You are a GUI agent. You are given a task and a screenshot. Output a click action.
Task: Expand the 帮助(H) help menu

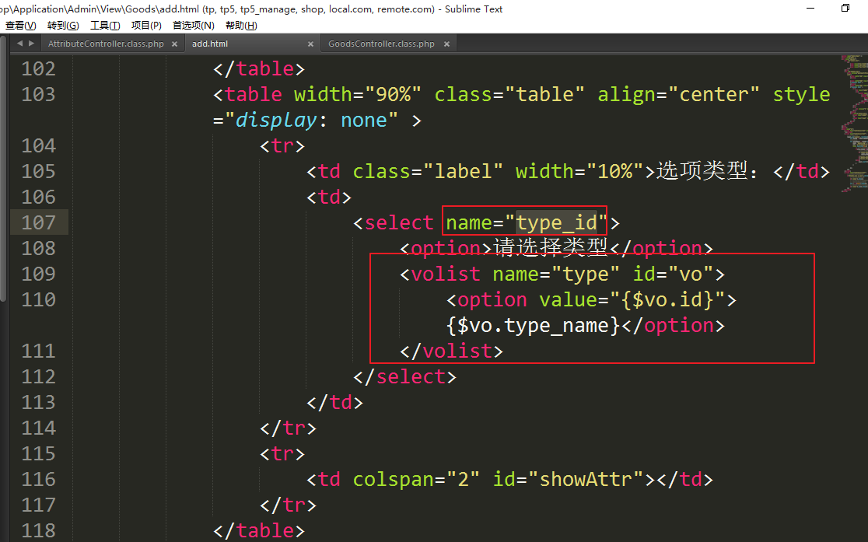tap(241, 26)
